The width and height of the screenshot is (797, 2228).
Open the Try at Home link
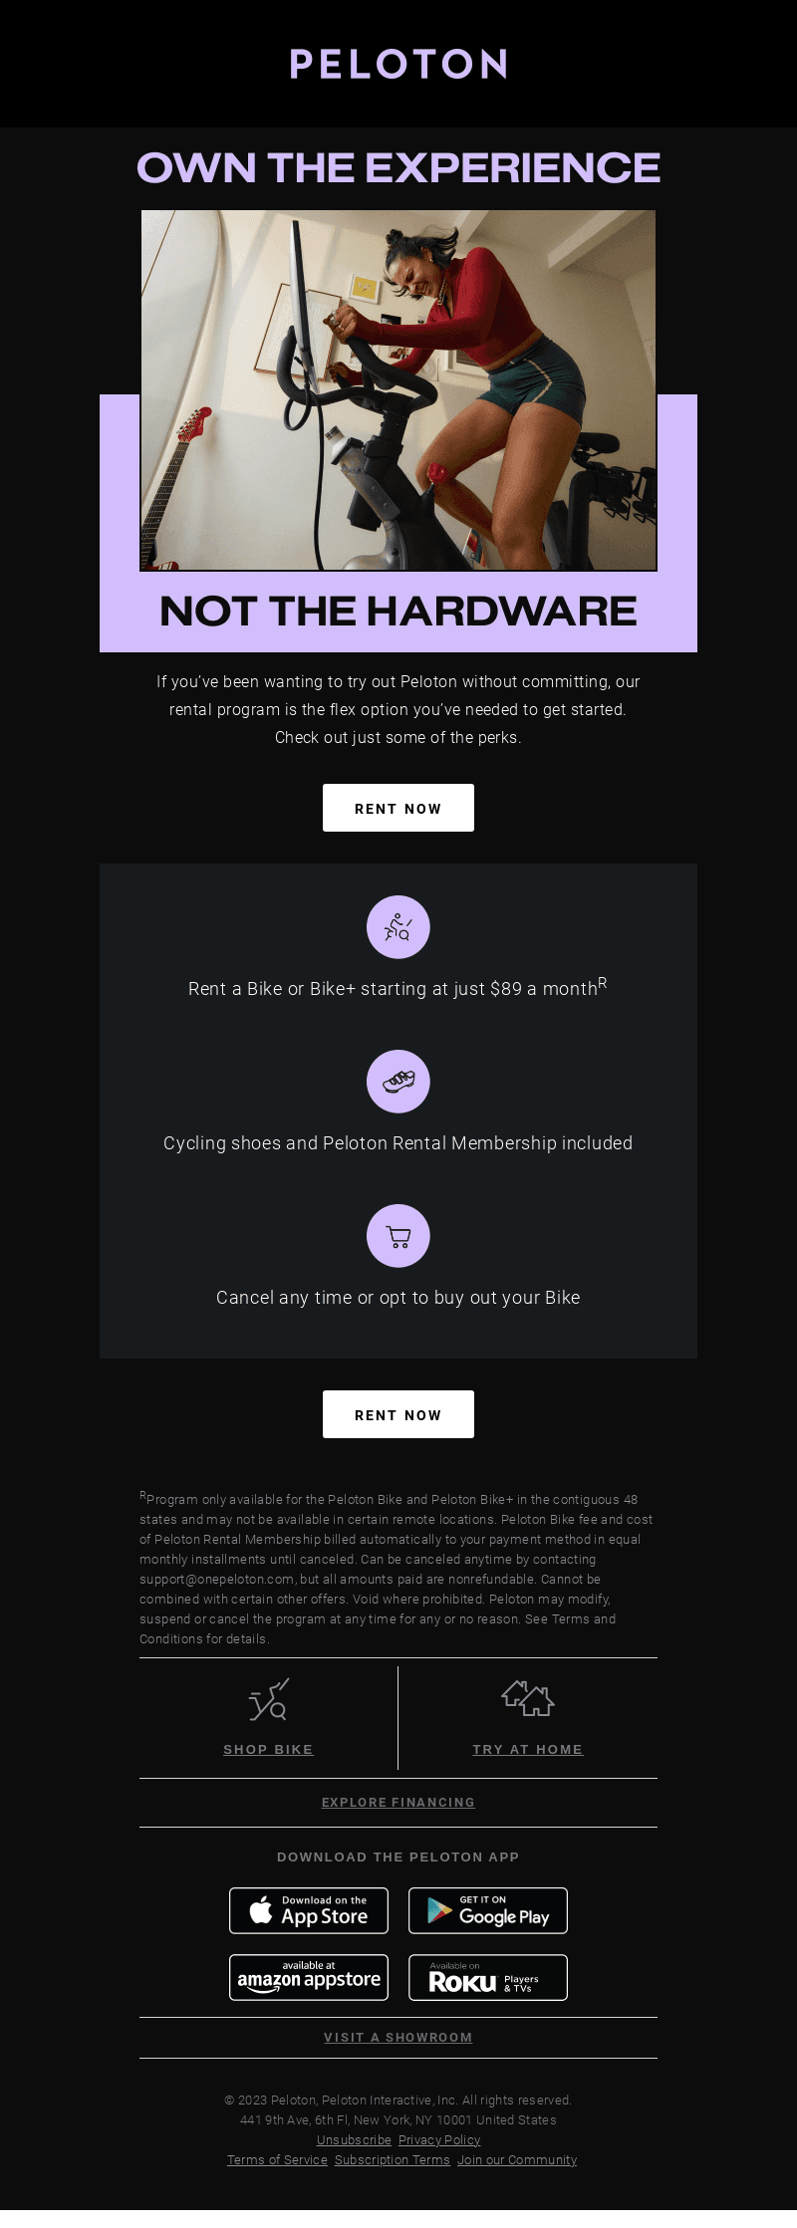tap(528, 1749)
